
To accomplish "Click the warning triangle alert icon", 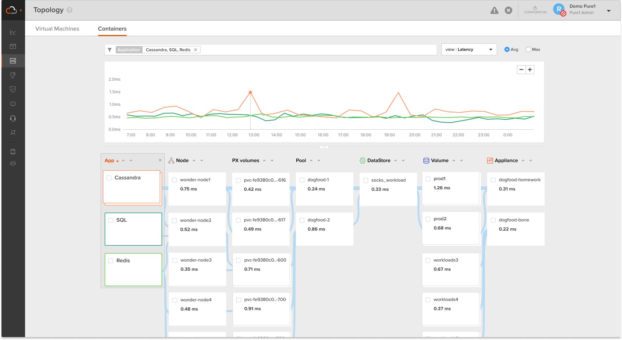I will 494,11.
